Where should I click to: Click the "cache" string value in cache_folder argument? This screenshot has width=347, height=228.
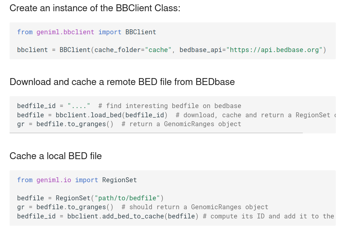[x=158, y=50]
